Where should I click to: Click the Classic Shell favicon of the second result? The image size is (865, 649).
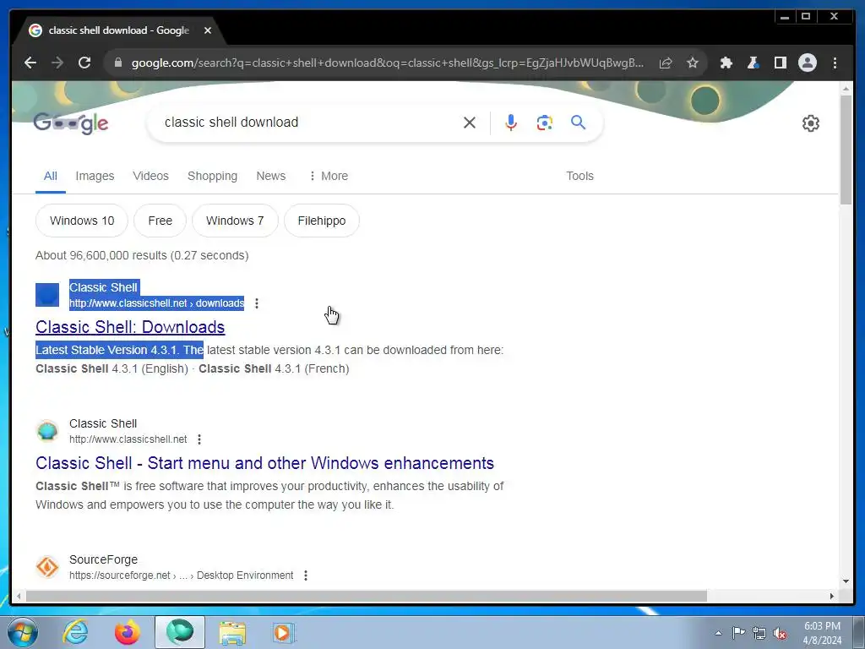47,431
